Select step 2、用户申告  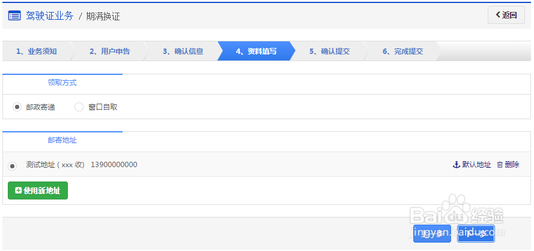coord(110,52)
